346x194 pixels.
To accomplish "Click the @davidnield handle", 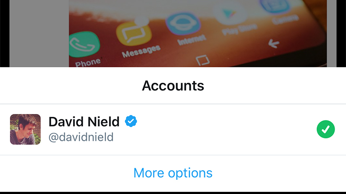I will pos(81,137).
